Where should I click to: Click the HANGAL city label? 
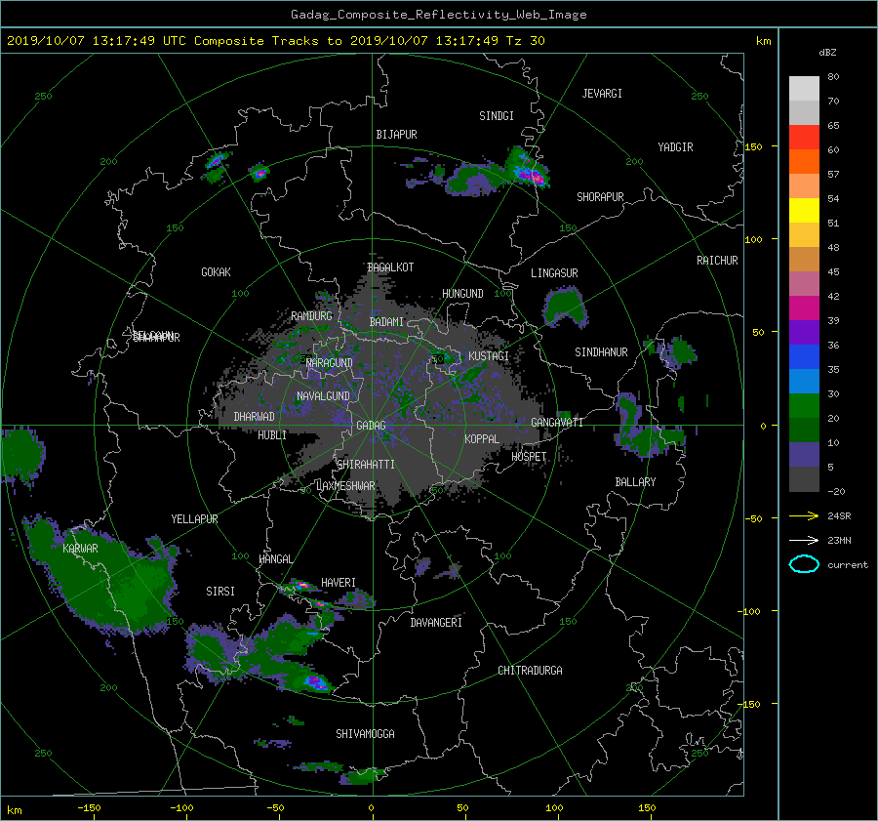click(x=275, y=559)
